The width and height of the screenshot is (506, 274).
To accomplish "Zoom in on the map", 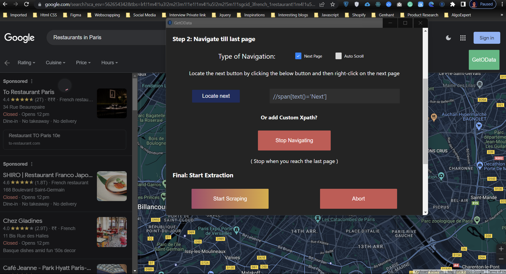I will point(501,249).
